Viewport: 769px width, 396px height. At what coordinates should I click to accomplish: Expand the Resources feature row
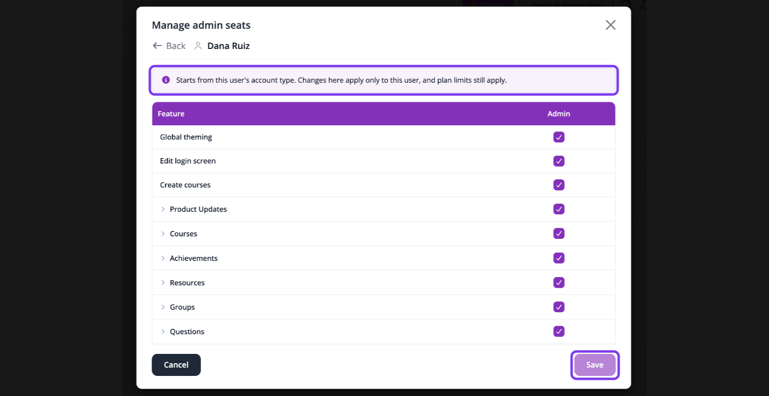pyautogui.click(x=163, y=282)
